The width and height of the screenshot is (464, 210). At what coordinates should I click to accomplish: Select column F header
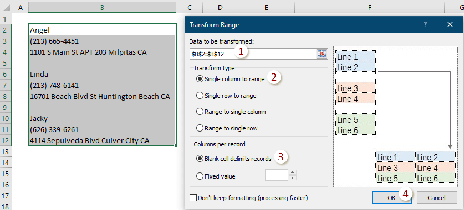pyautogui.click(x=370, y=8)
